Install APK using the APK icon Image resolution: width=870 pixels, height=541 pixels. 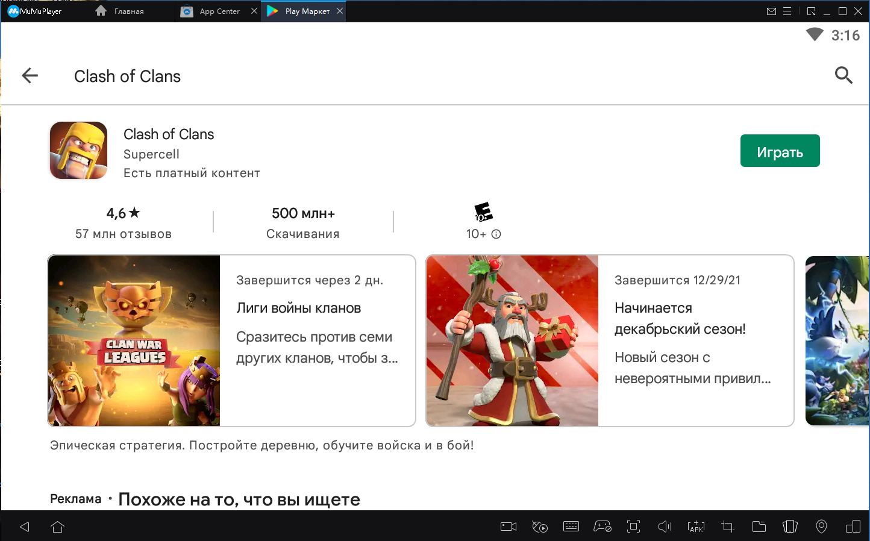[x=696, y=527]
